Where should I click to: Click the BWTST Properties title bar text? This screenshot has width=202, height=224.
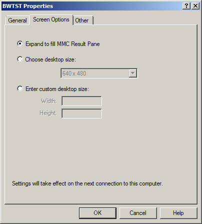27,6
